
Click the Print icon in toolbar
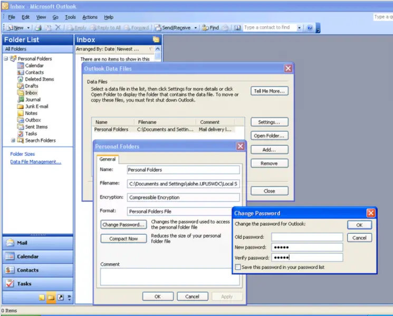click(x=39, y=28)
